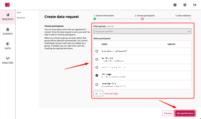
Task: Click the logout arrow icon
Action: (195, 5)
